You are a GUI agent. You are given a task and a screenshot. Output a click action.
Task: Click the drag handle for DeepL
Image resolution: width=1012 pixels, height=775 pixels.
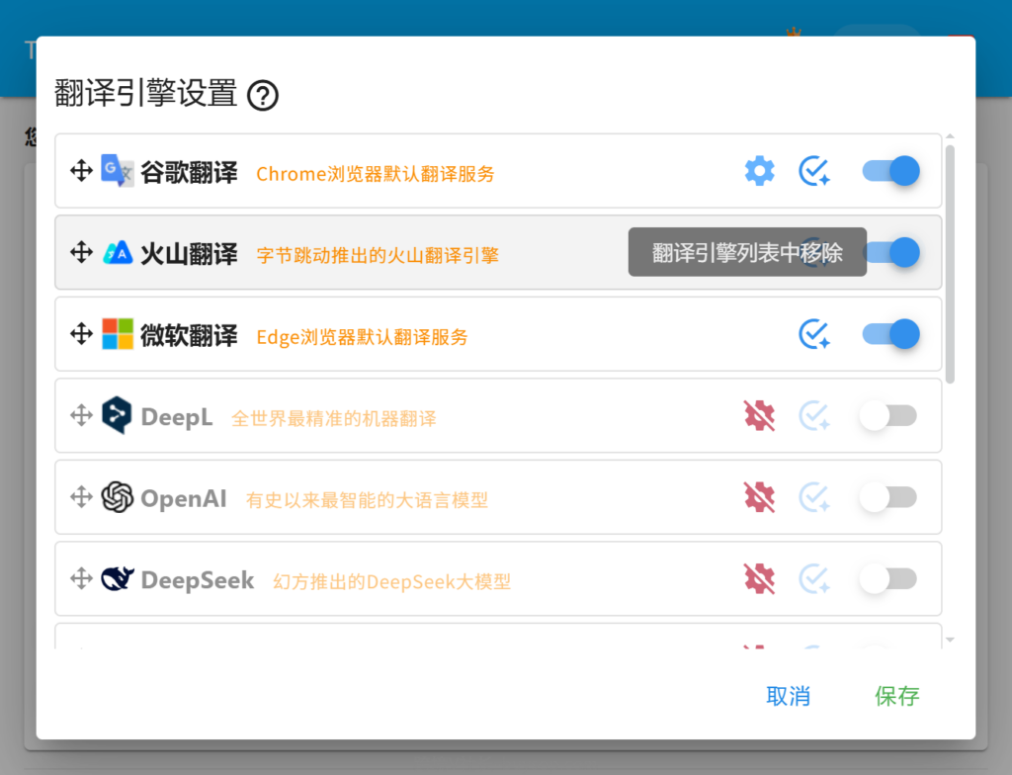[81, 415]
